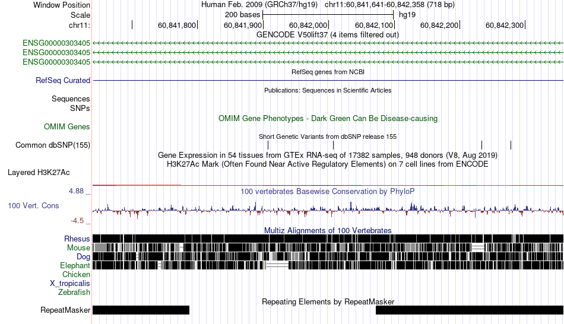The width and height of the screenshot is (564, 324).
Task: Click the Chicken species label
Action: point(76,274)
